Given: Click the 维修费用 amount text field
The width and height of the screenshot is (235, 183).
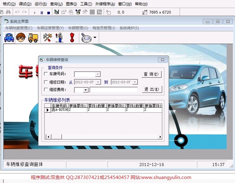Looking at the screenshot, I should (x=114, y=90).
